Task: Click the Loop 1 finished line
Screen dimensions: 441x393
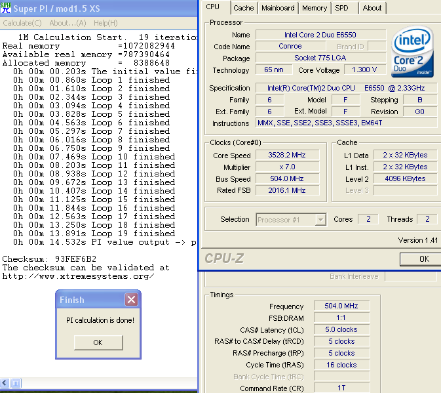Action: (91, 80)
